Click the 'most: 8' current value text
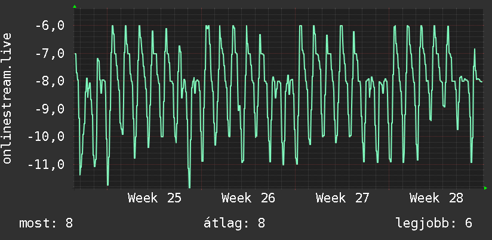 [46, 223]
